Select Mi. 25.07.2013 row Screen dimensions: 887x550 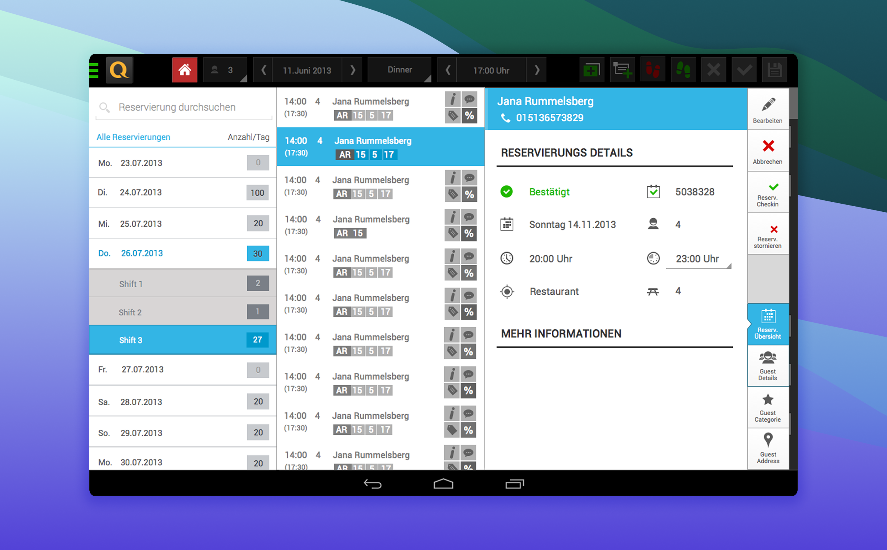[183, 223]
